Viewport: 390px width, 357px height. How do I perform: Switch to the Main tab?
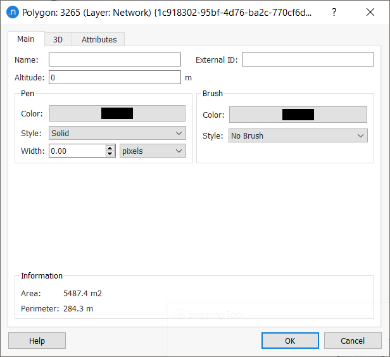[26, 39]
